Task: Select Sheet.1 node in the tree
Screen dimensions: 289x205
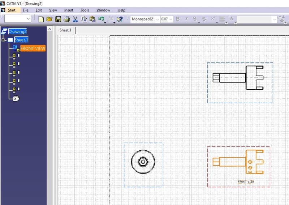Action: point(21,40)
